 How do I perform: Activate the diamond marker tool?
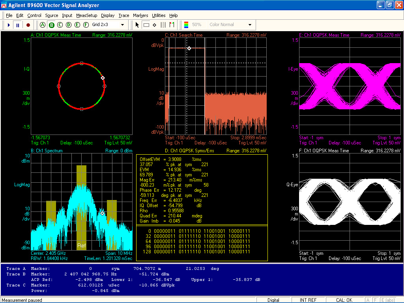pyautogui.click(x=155, y=25)
